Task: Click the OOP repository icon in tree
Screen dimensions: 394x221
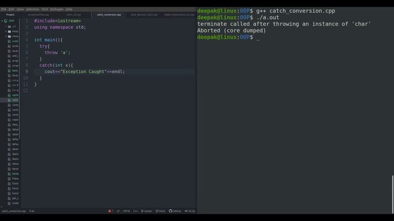Action: click(x=6, y=21)
